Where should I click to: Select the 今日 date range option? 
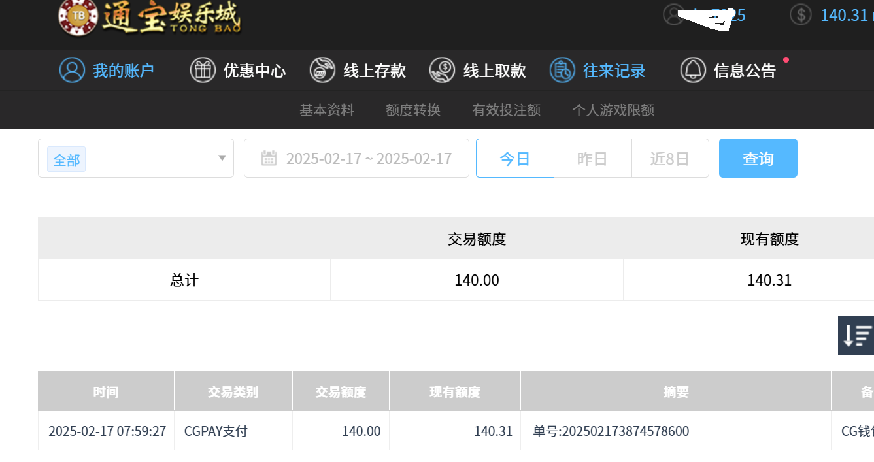tap(514, 158)
